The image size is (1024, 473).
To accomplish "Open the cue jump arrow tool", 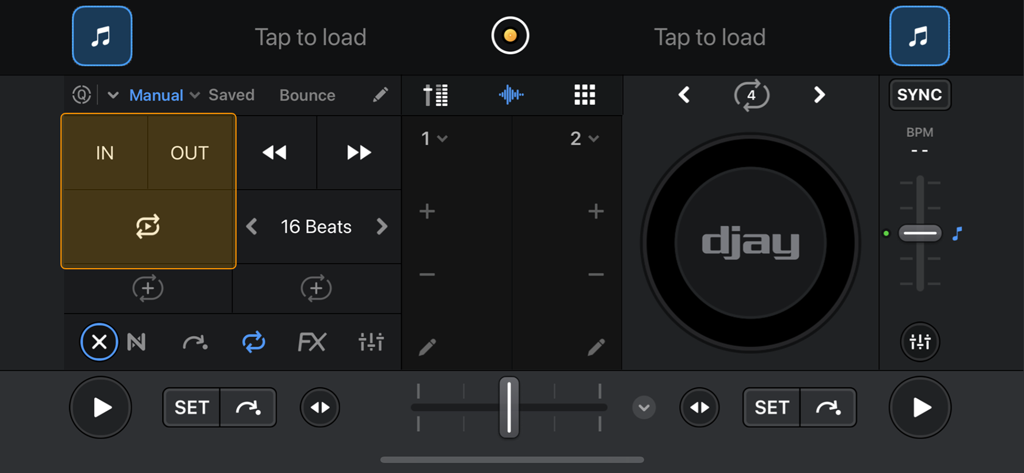I will [195, 342].
